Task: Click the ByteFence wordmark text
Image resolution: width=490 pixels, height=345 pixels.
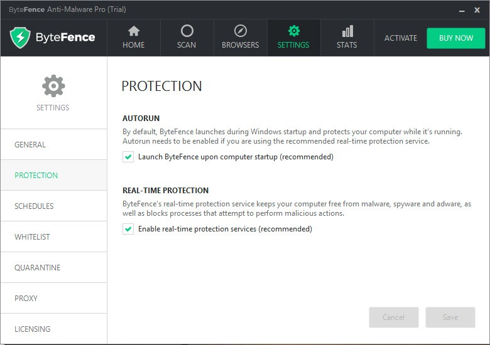Action: [x=65, y=38]
